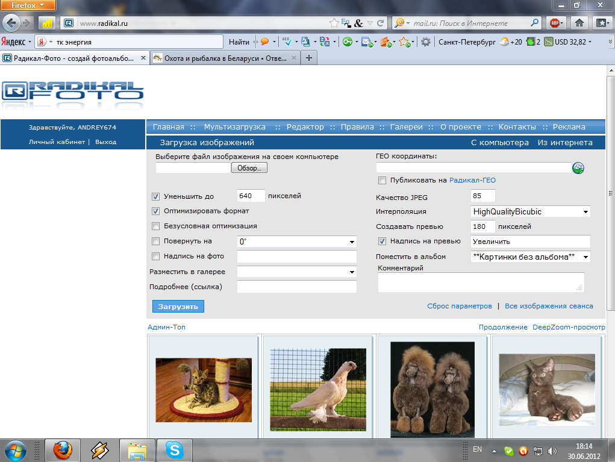Click the Adblock Plus ABP icon
This screenshot has height=462, width=615.
554,23
